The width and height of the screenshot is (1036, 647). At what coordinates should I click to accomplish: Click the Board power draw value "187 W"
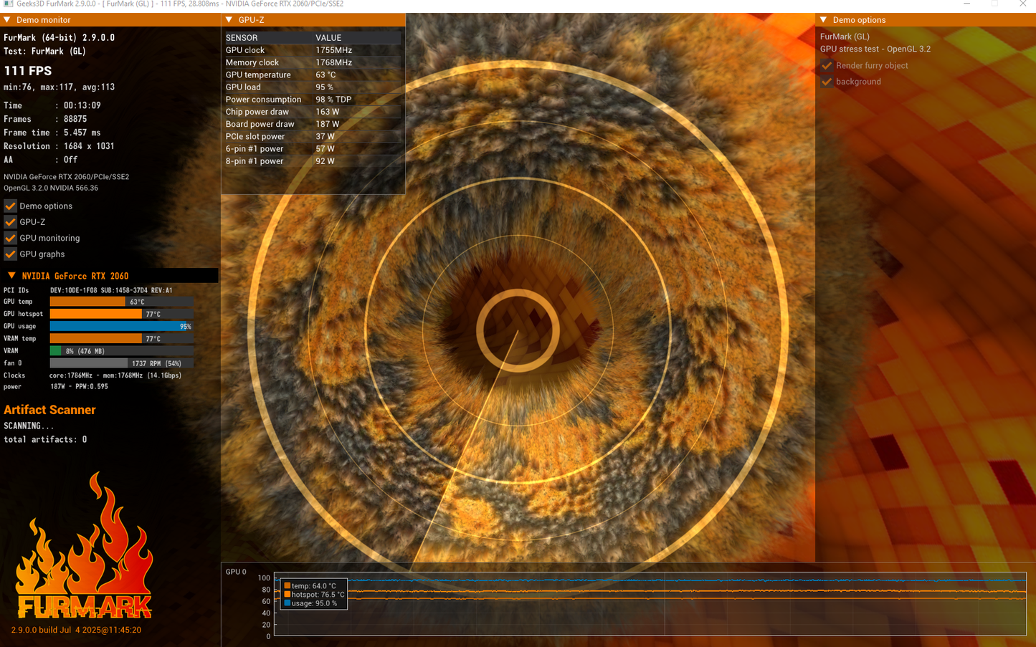click(328, 124)
